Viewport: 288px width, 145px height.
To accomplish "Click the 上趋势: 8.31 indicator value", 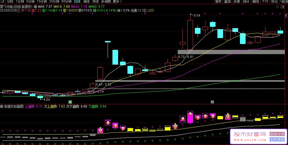I will 34,106.
